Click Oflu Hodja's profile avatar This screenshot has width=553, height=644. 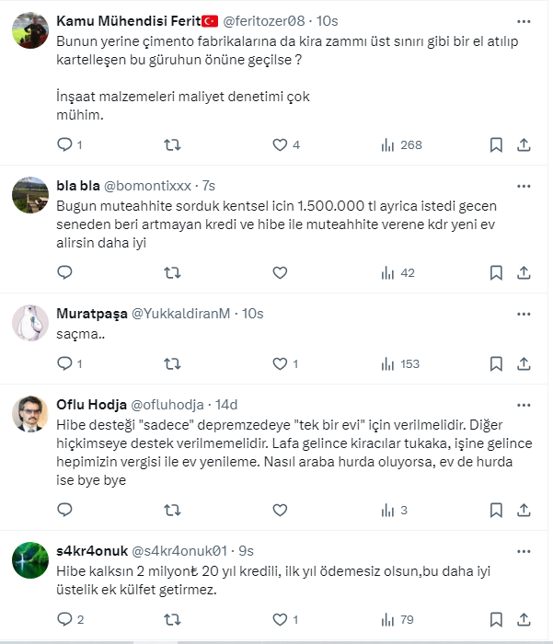30,416
